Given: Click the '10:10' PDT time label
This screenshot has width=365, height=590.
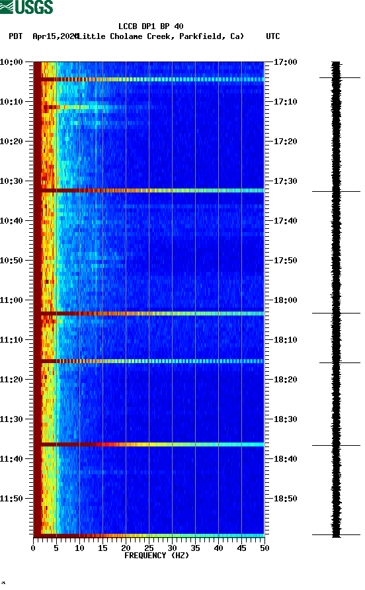Looking at the screenshot, I should pos(11,102).
